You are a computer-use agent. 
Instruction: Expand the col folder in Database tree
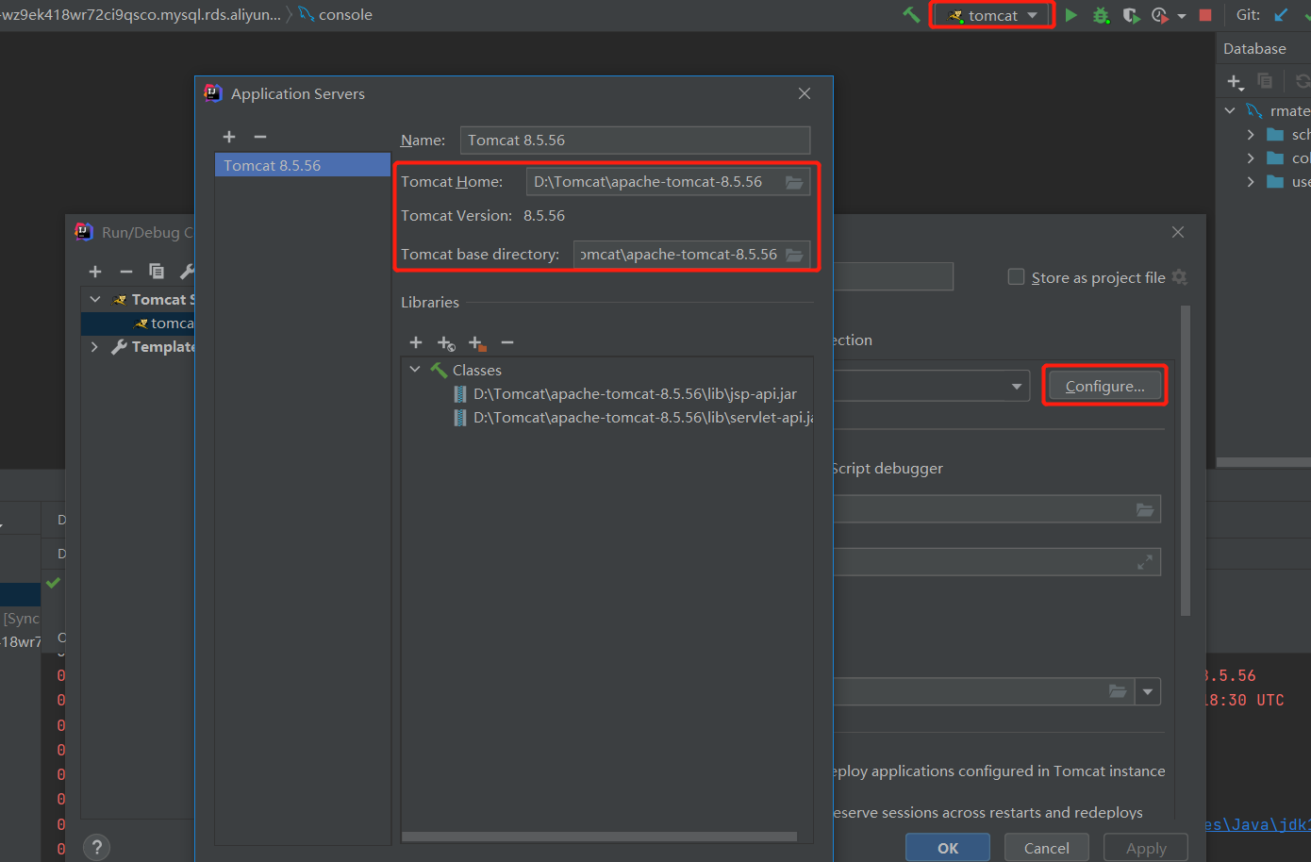click(1251, 157)
